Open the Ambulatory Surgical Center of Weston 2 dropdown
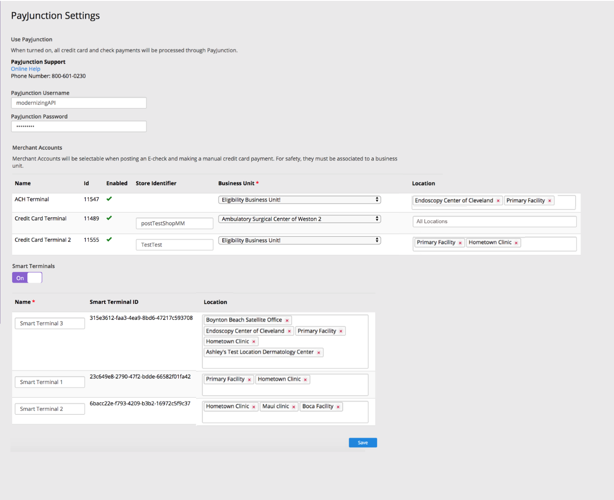614x500 pixels. pyautogui.click(x=299, y=219)
